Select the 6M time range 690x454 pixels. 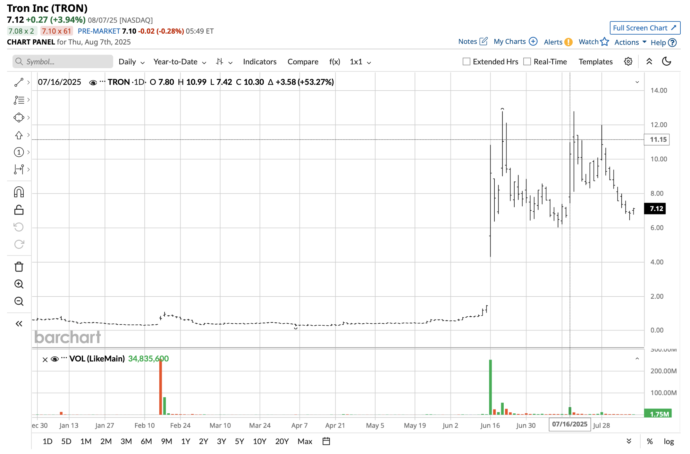[146, 442]
